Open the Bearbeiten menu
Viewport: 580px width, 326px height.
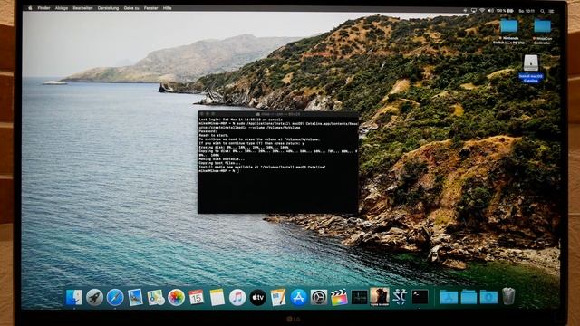coord(82,8)
